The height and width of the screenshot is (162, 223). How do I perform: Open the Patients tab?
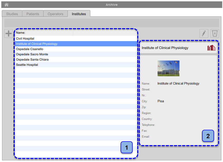[33, 14]
